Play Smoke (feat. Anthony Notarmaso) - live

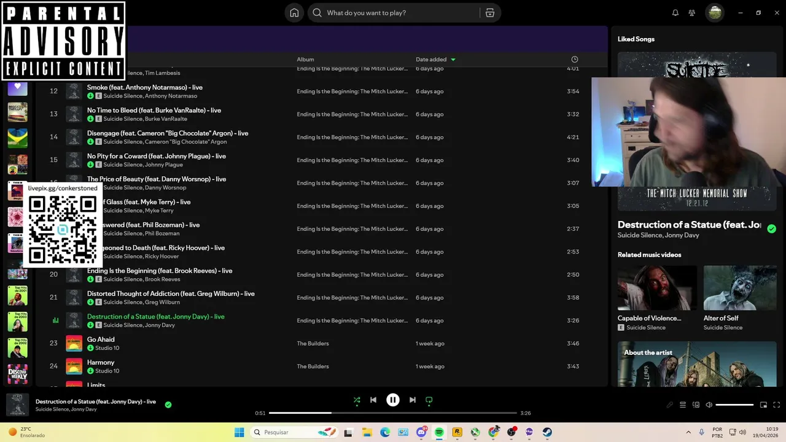pos(145,87)
